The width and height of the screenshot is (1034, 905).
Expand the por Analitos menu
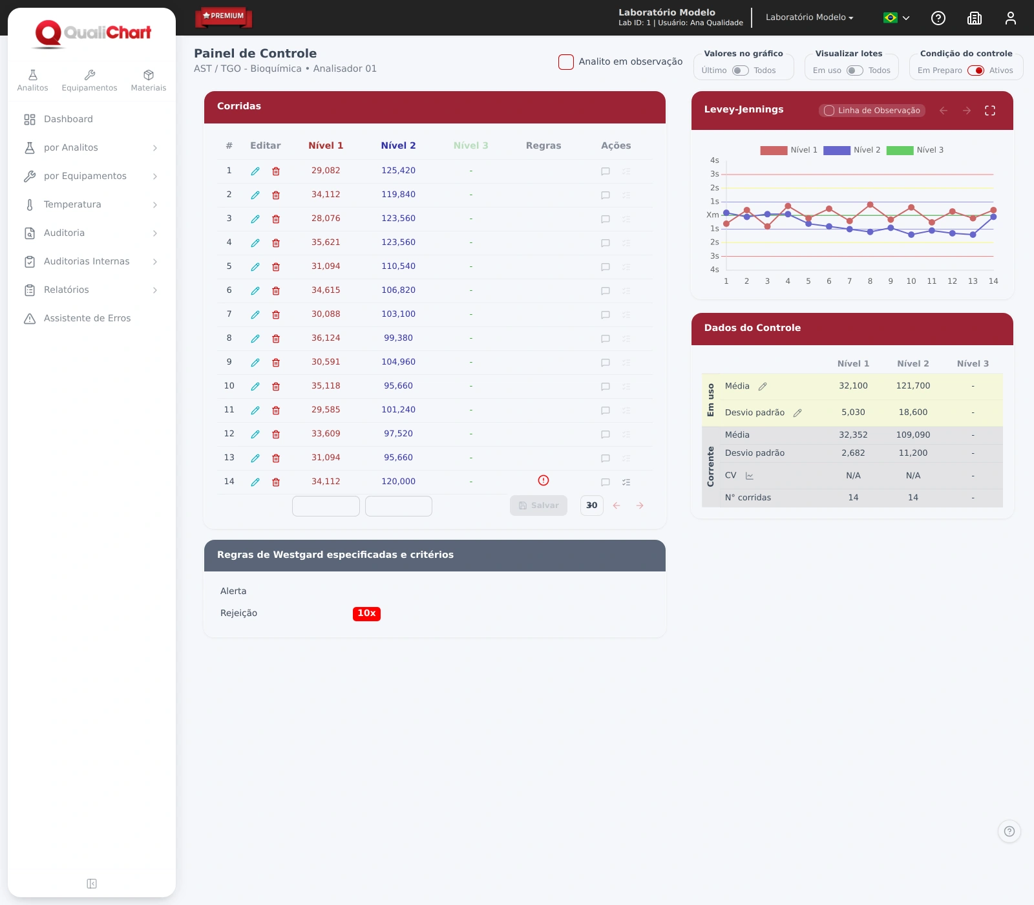pos(92,148)
